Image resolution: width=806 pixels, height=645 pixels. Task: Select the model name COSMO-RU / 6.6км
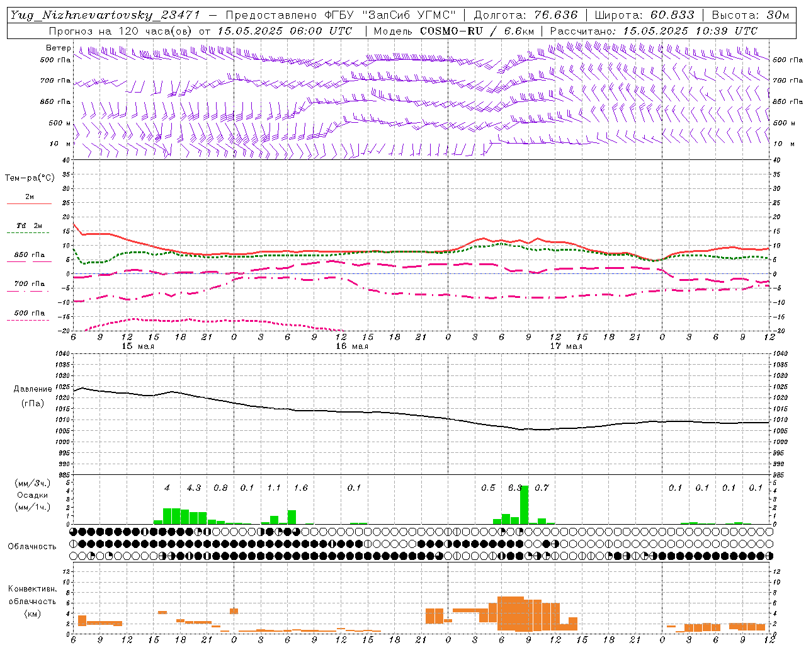pos(477,31)
